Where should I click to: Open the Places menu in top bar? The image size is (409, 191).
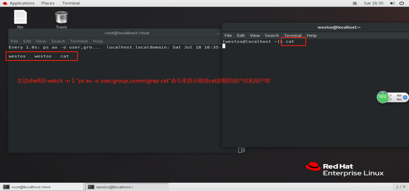[48, 3]
